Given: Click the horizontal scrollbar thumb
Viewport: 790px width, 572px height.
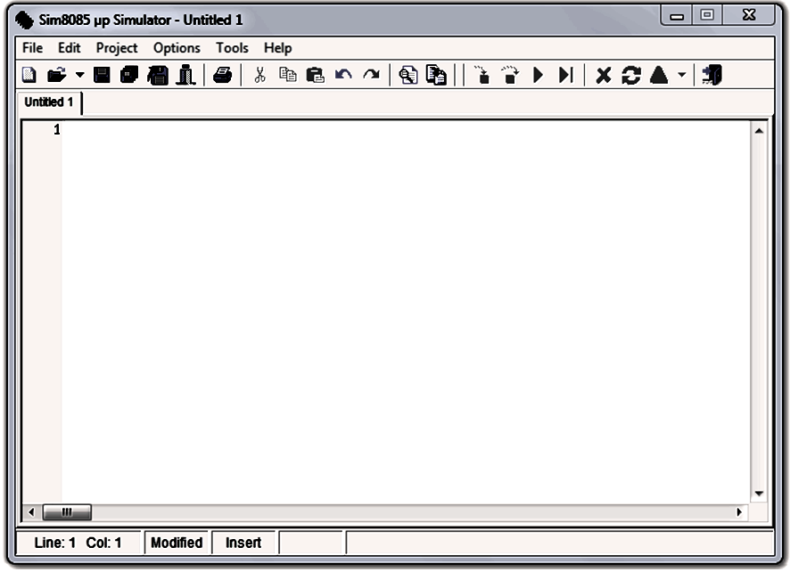Looking at the screenshot, I should tap(67, 512).
